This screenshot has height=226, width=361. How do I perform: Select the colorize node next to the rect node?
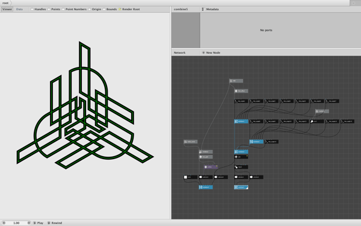pos(206,177)
